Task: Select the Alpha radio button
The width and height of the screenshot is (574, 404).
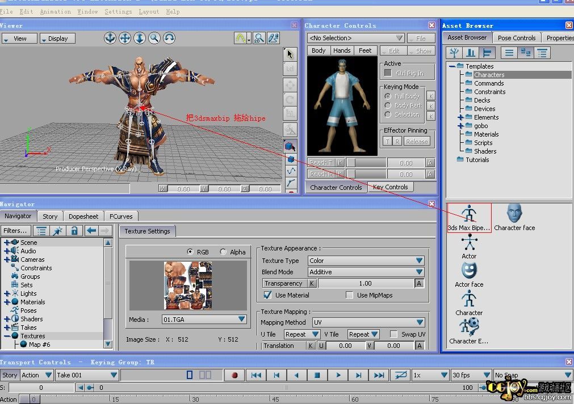Action: tap(223, 252)
